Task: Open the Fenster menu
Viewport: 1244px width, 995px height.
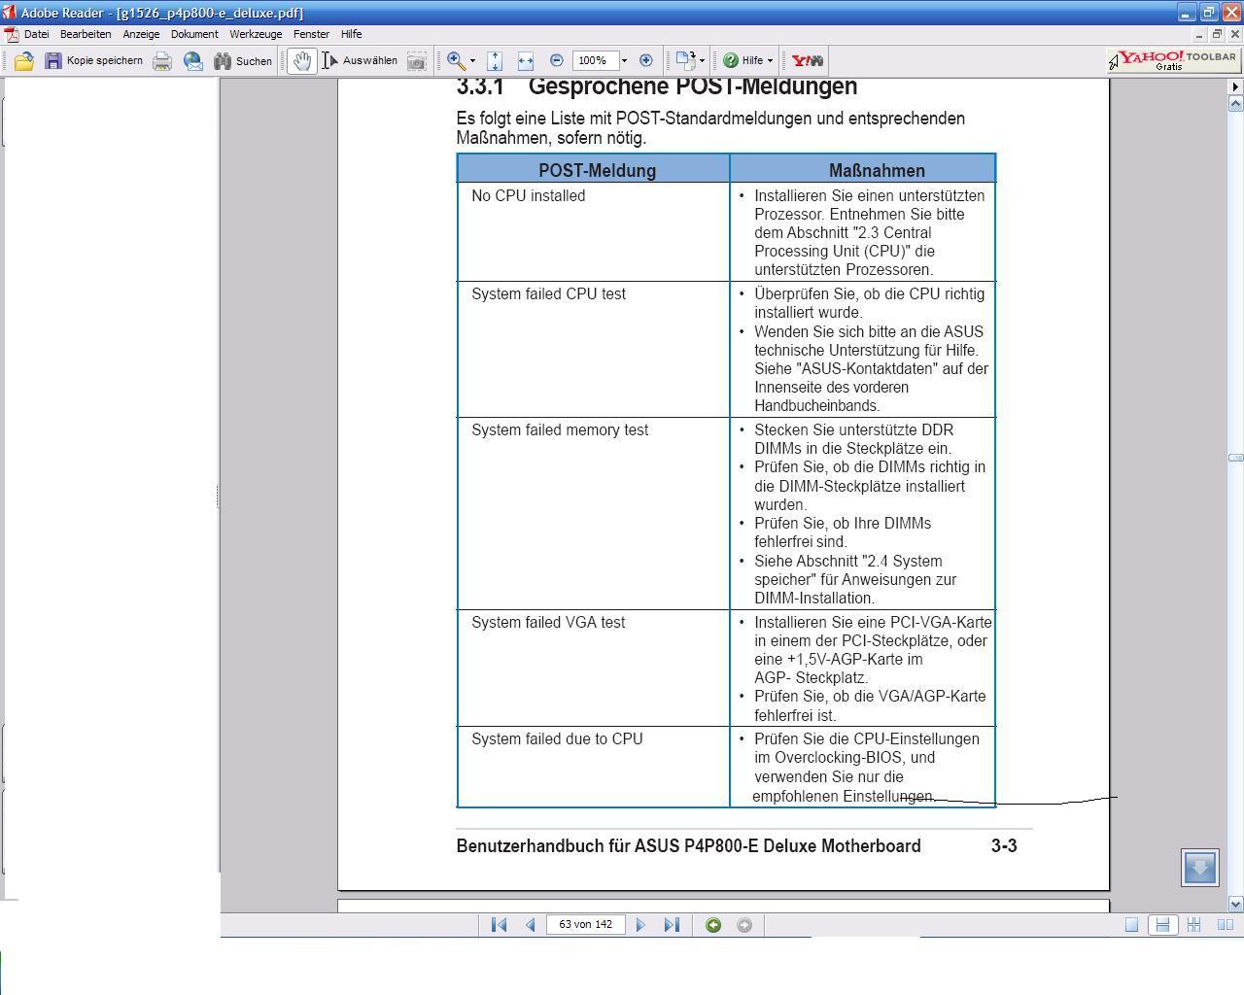Action: (x=311, y=34)
